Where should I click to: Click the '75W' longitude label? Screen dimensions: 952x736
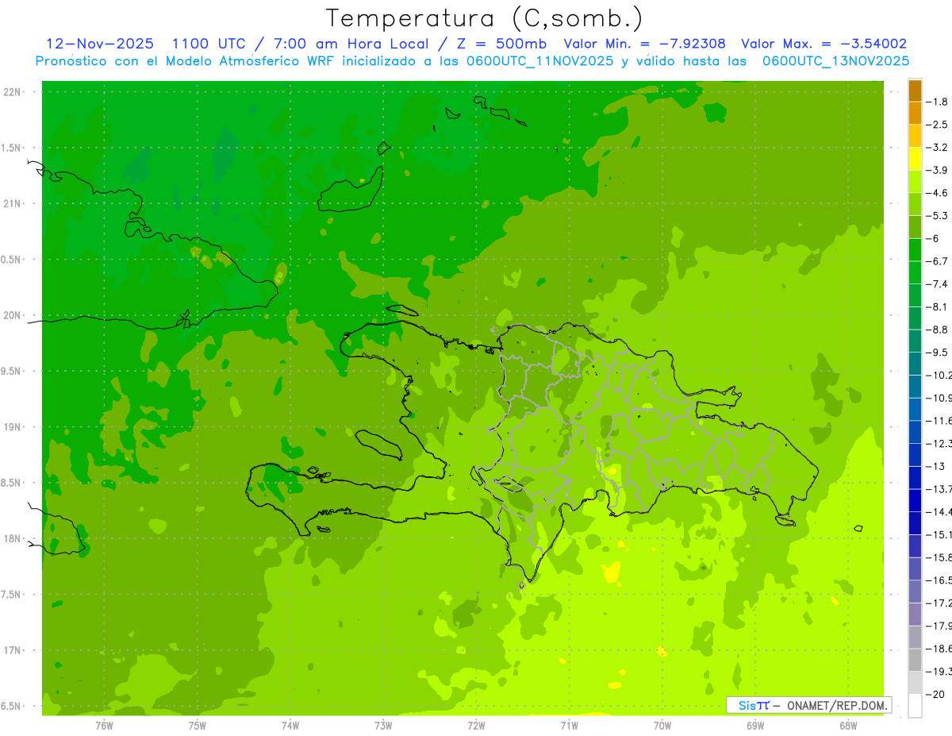pos(198,726)
